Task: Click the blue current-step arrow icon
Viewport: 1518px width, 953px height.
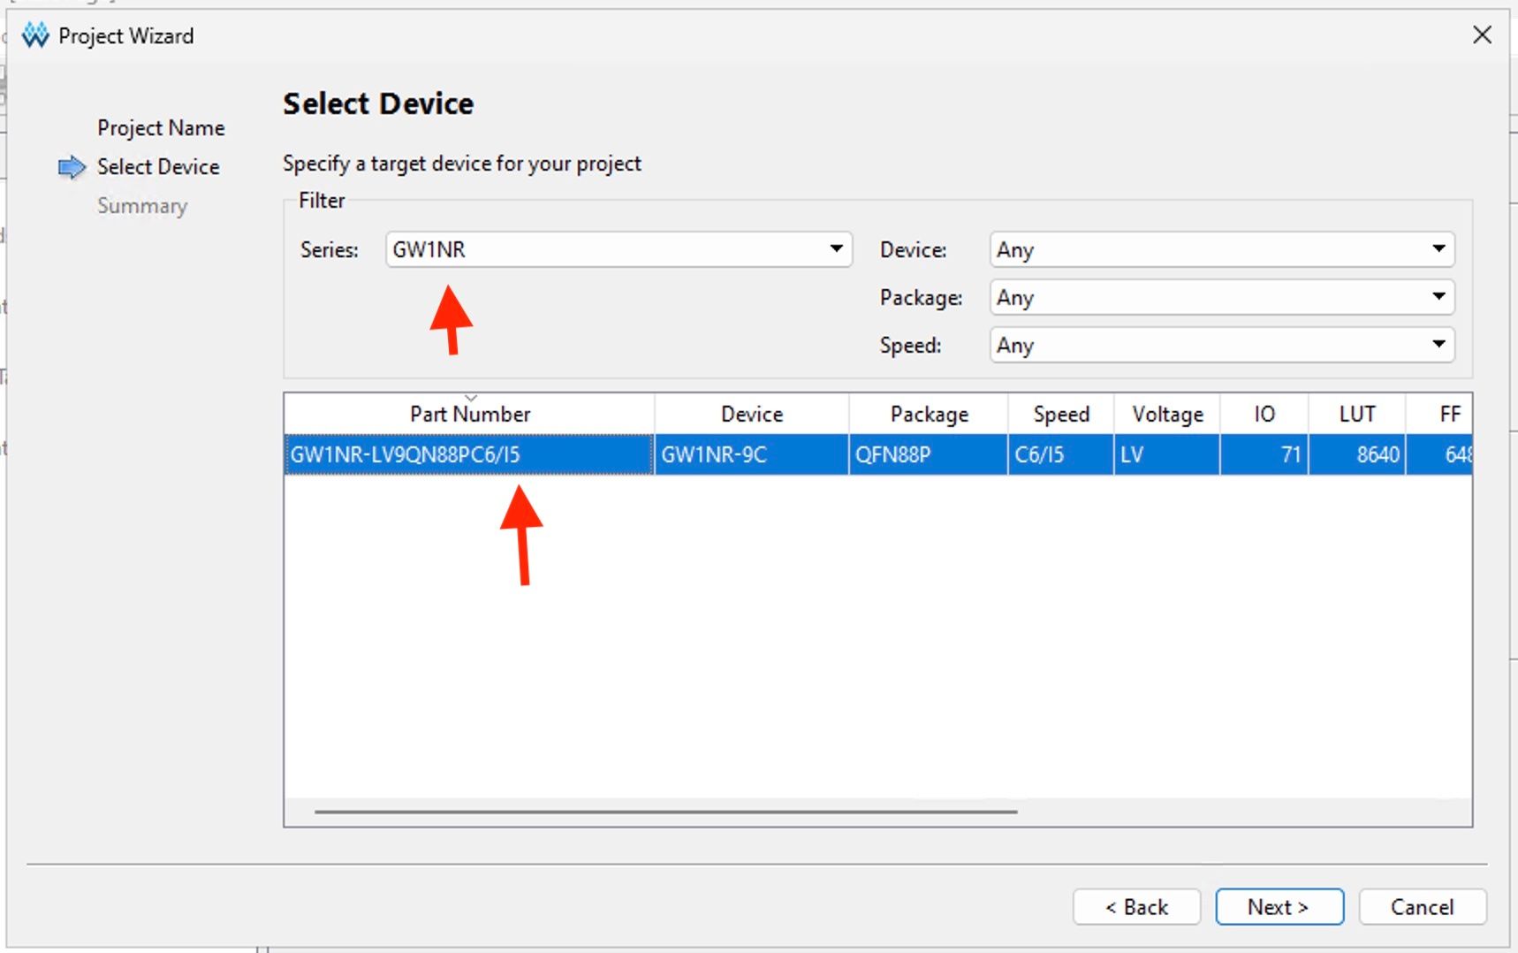Action: pos(72,167)
